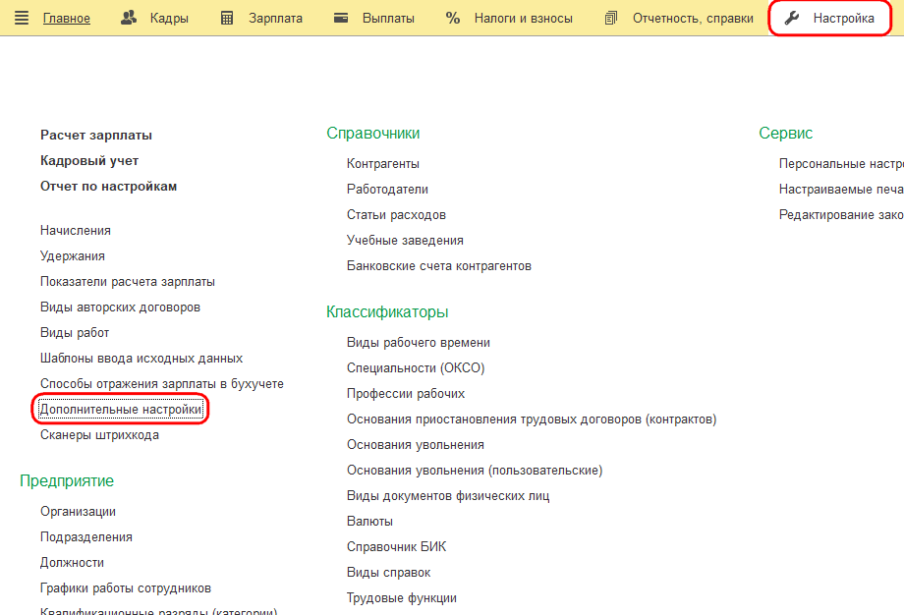Click the Предприятие heading
The image size is (904, 615).
[67, 480]
